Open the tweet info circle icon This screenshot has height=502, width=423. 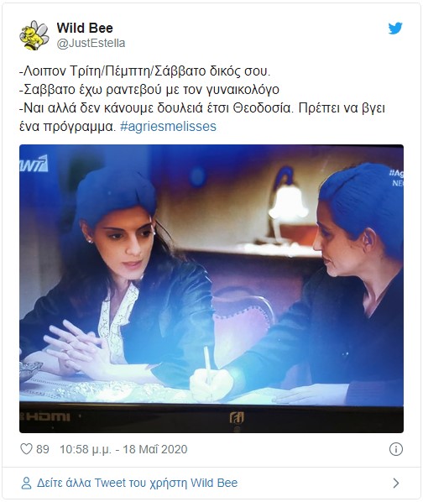coord(396,449)
